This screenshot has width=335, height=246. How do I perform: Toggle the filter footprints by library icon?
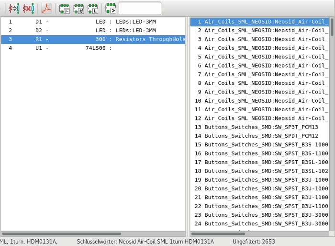pyautogui.click(x=93, y=8)
